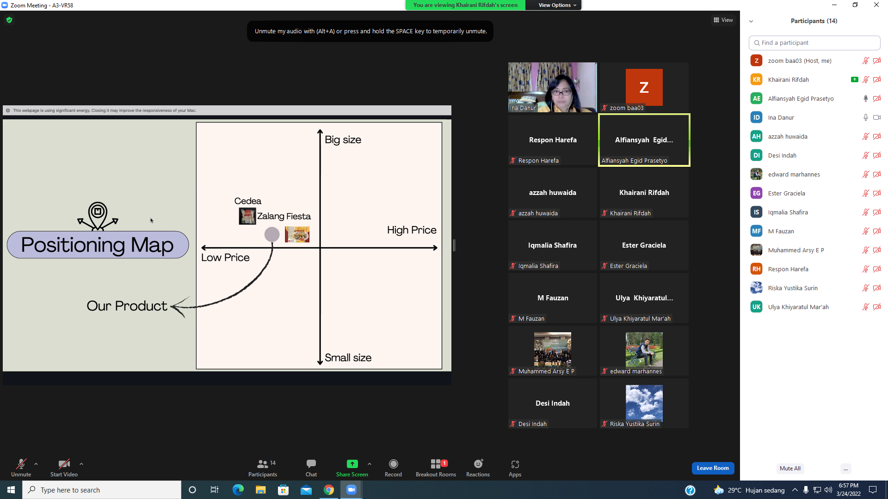Open the Participants panel button

263,468
